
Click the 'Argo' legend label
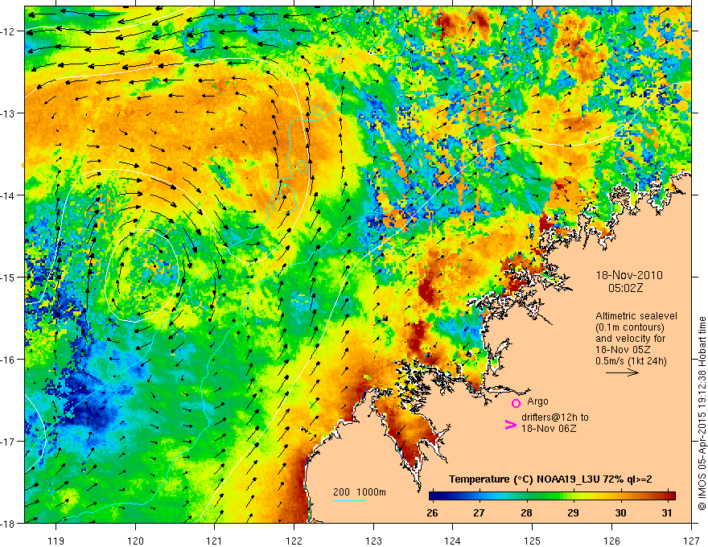coord(537,401)
